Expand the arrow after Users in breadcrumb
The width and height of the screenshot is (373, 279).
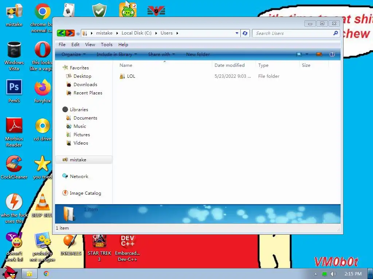tap(177, 33)
